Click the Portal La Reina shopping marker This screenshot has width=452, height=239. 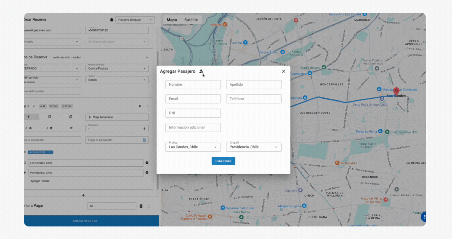380,131
